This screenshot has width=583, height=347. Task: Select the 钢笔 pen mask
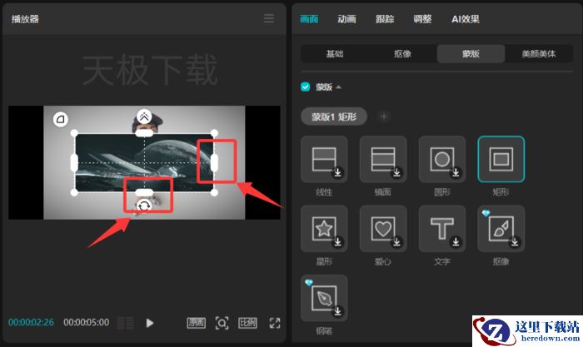tap(324, 298)
